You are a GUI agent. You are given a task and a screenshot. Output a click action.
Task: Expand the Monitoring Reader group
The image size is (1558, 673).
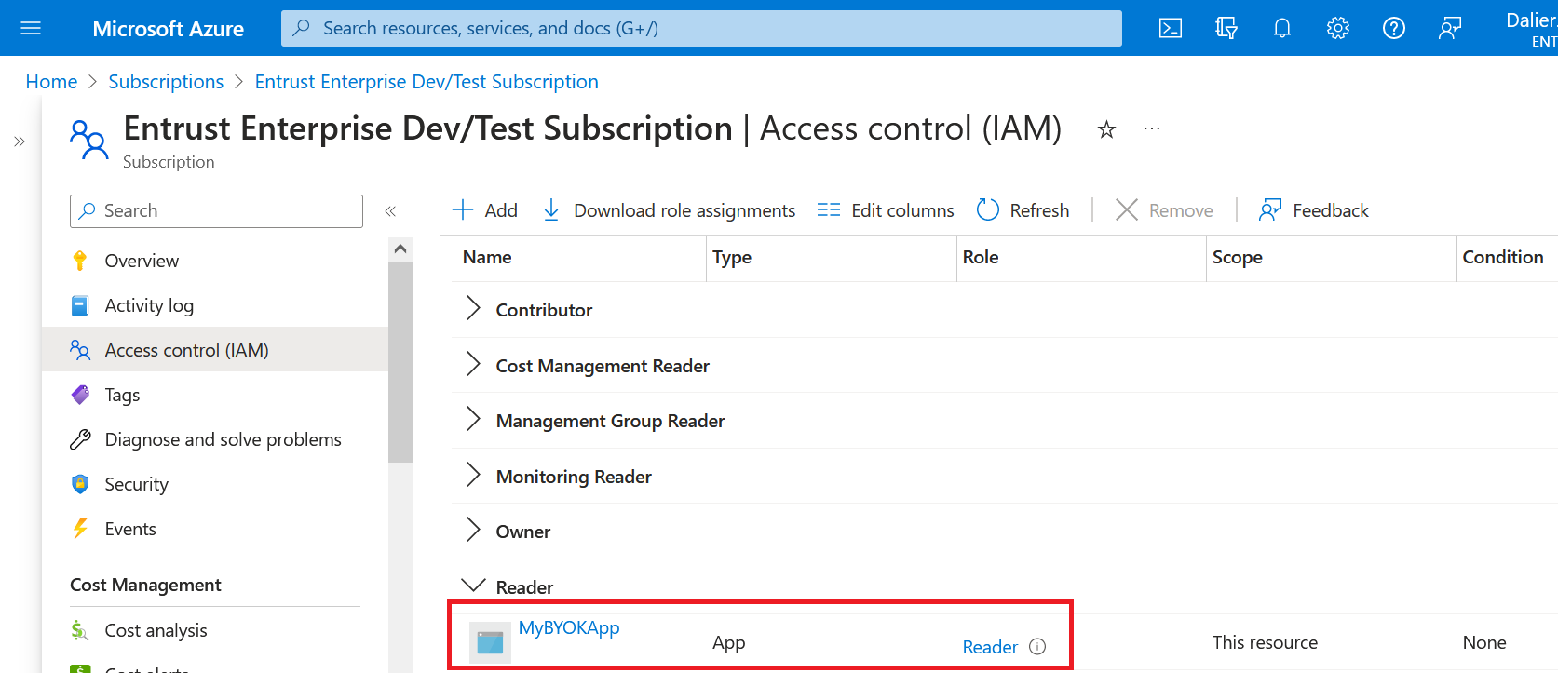point(473,476)
